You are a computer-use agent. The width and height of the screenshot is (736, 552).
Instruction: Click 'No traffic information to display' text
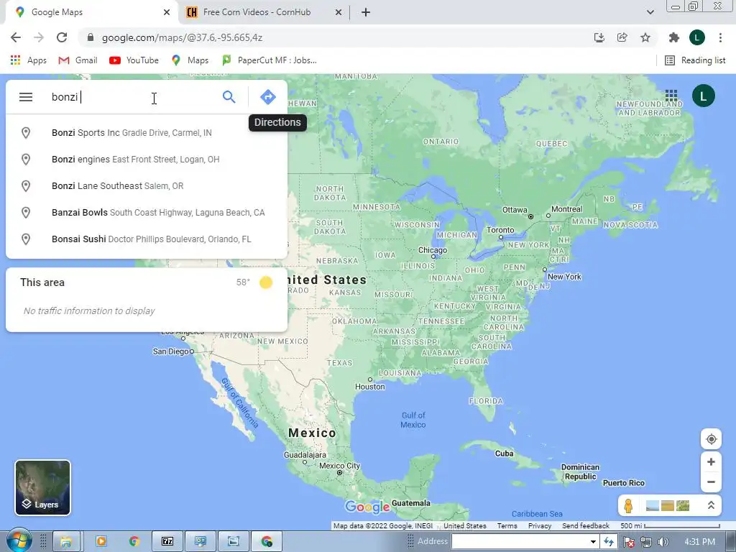point(89,310)
